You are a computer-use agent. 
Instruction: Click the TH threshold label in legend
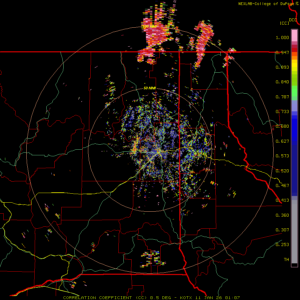click(286, 260)
